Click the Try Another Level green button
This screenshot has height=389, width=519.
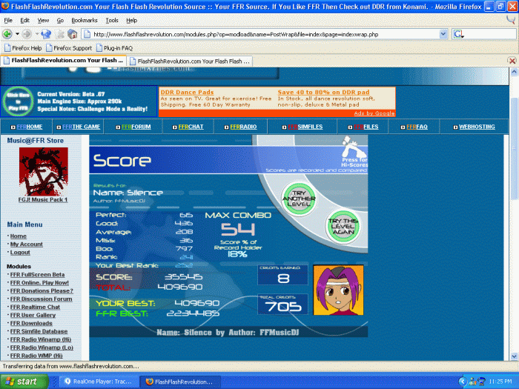point(299,199)
